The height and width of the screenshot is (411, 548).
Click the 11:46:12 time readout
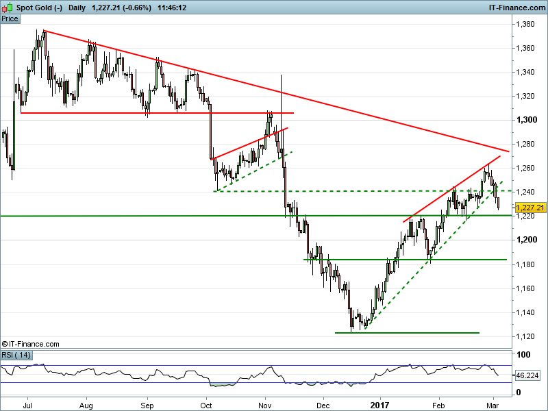172,8
